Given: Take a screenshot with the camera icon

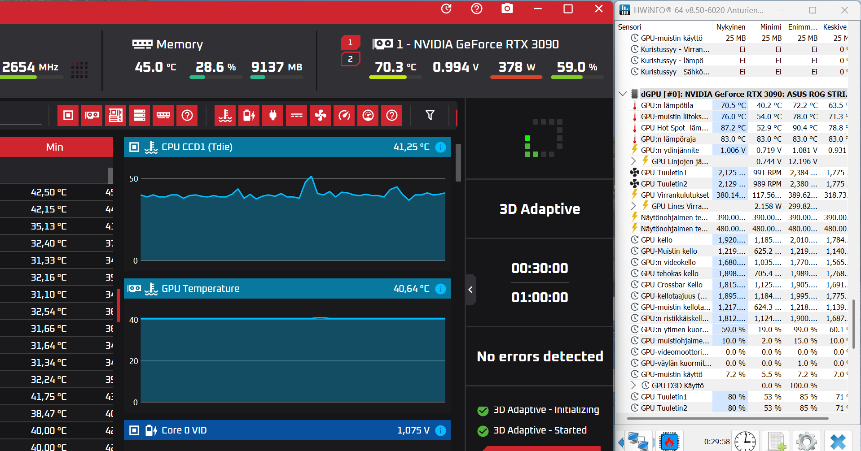Looking at the screenshot, I should pos(507,9).
